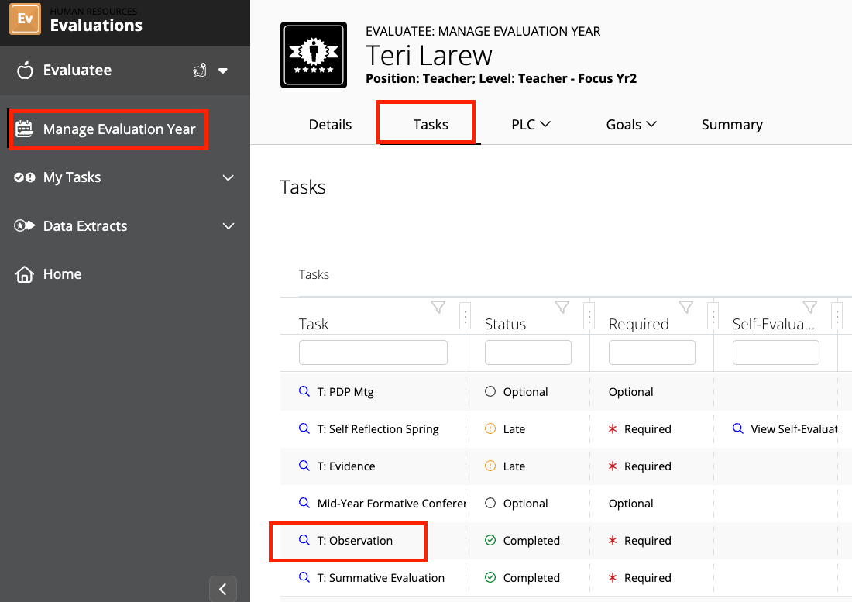
Task: Open the magnifier icon next to T: Observation
Action: pos(303,540)
